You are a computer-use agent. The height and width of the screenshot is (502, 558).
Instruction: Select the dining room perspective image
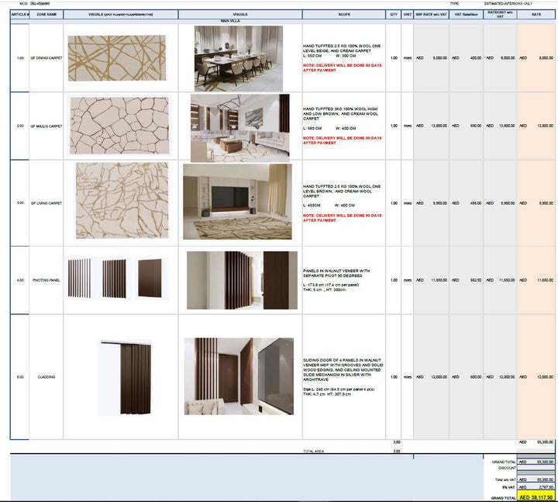tap(239, 58)
